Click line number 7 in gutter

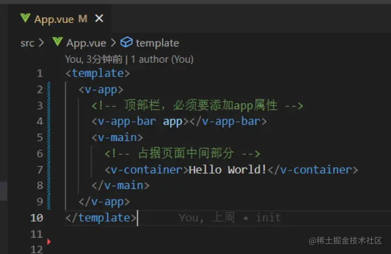pyautogui.click(x=40, y=170)
